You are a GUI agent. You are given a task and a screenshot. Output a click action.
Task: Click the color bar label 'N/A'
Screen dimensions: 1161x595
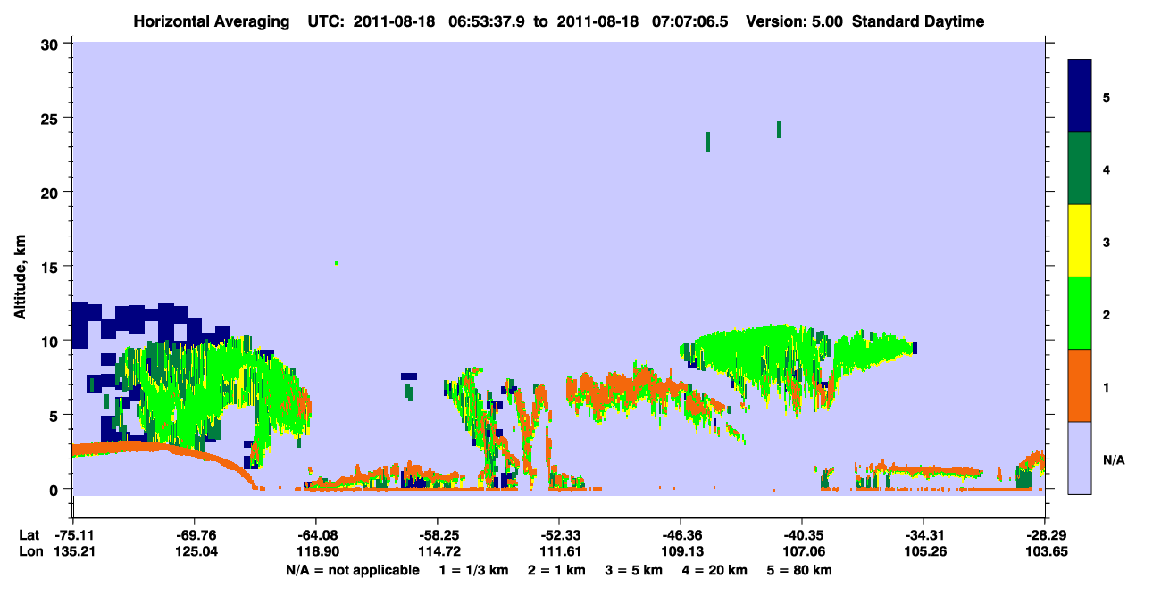coord(1113,459)
